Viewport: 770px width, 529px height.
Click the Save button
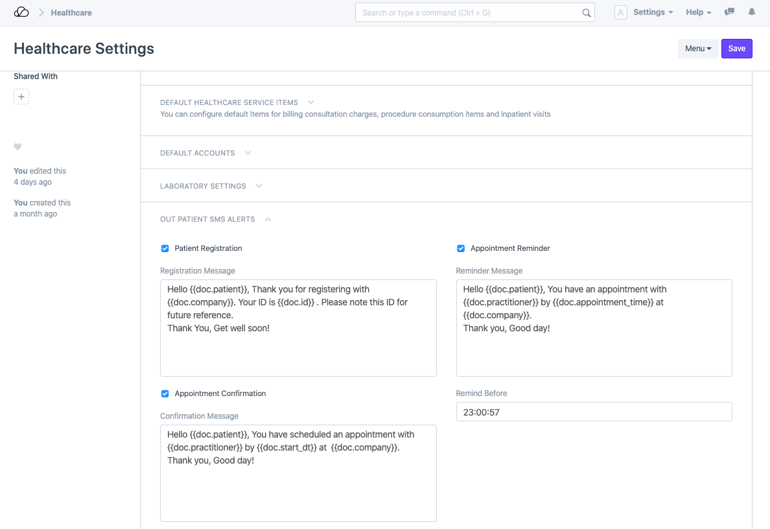tap(736, 49)
